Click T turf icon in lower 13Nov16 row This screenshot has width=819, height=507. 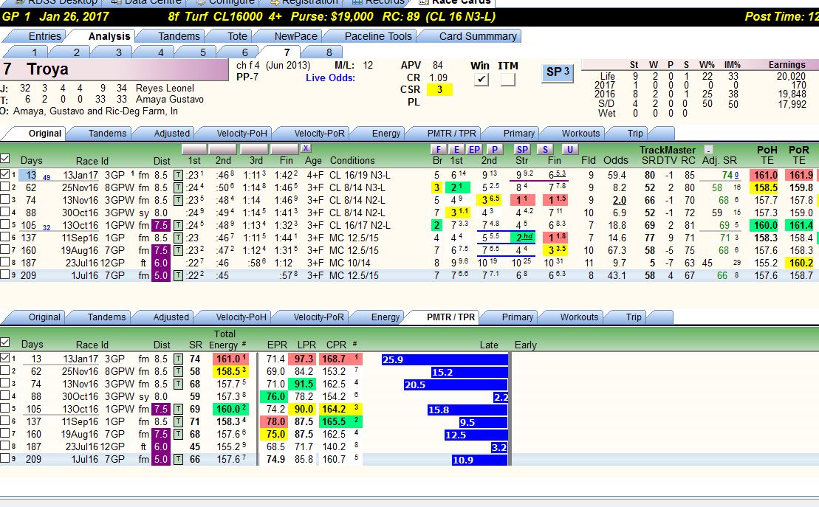click(x=178, y=384)
